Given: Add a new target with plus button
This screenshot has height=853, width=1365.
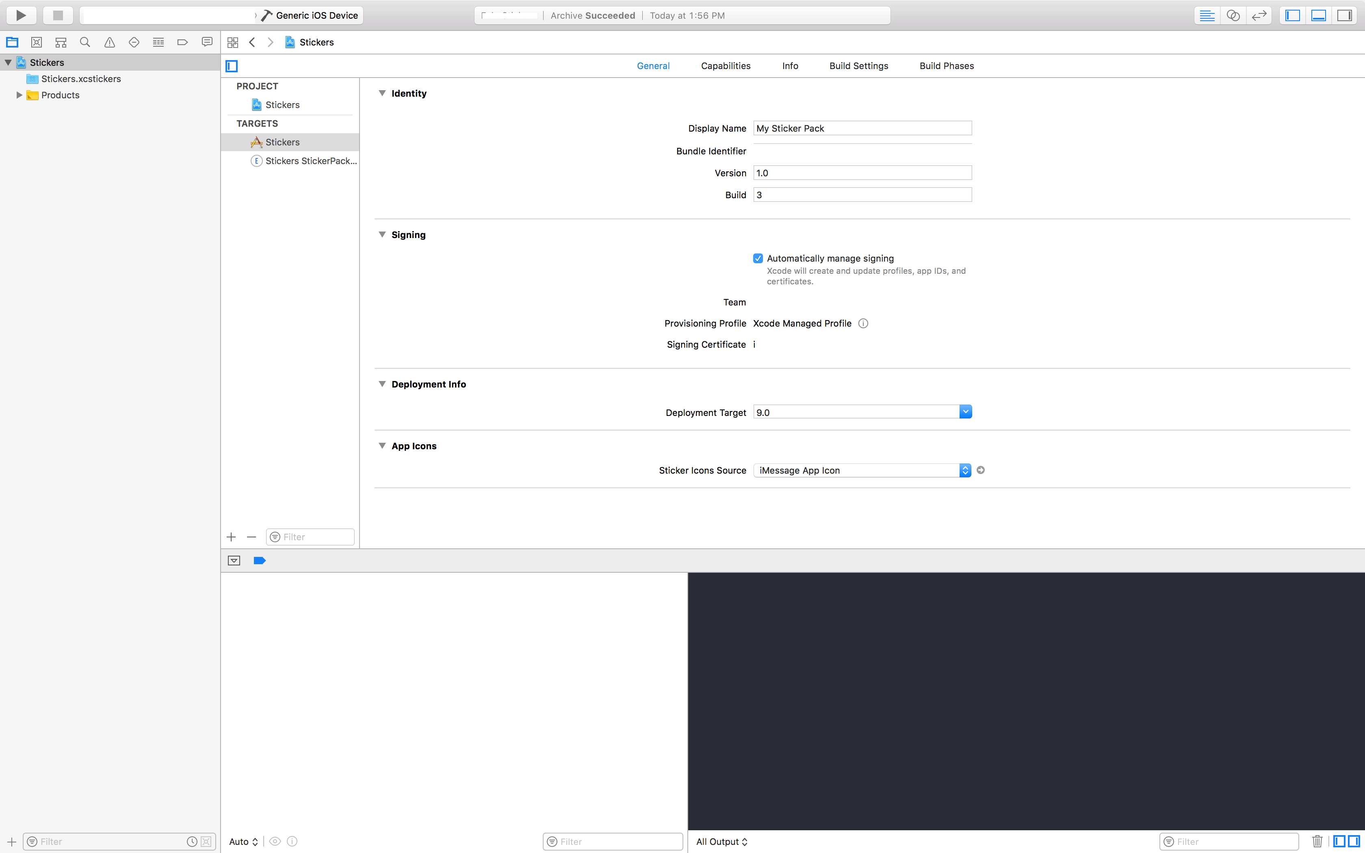Looking at the screenshot, I should [x=231, y=537].
